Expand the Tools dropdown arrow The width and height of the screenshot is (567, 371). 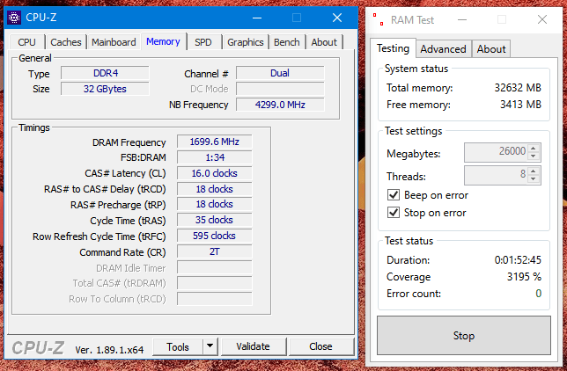[210, 346]
